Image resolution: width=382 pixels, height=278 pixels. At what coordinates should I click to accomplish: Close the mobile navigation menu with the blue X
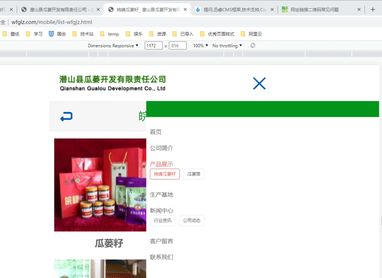(259, 84)
